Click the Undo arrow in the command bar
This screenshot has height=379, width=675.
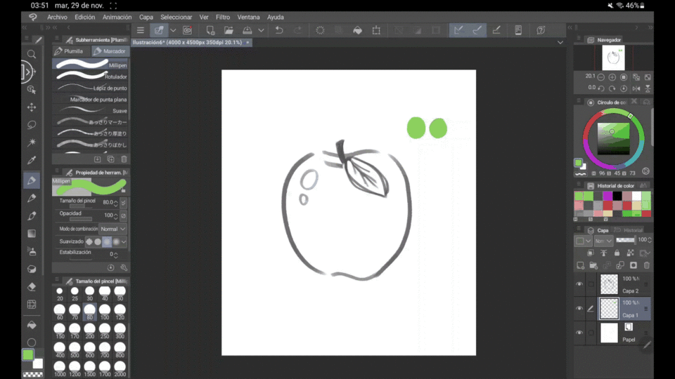click(279, 30)
